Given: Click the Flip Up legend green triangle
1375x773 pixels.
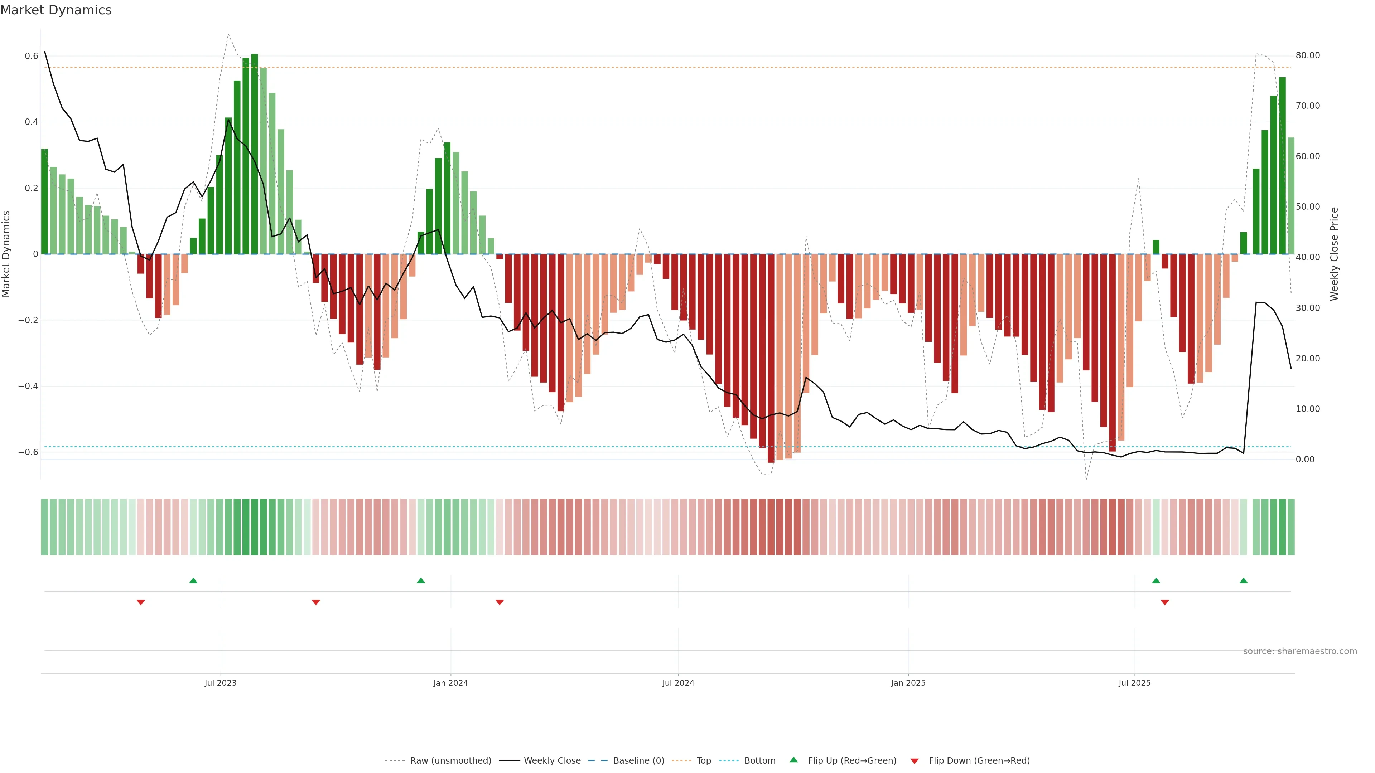Looking at the screenshot, I should coord(794,760).
